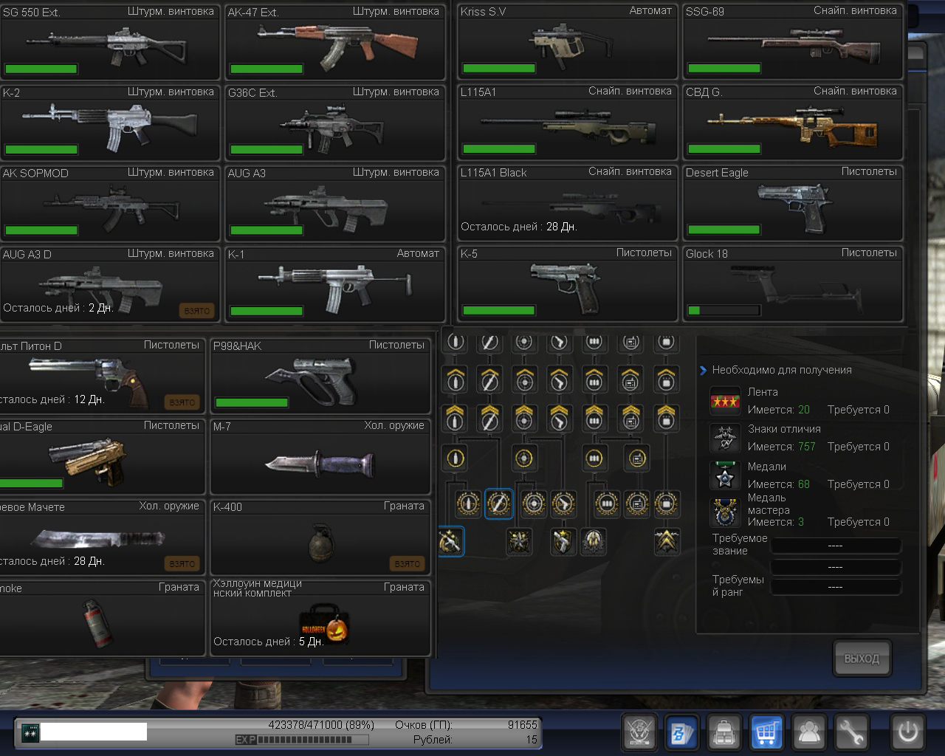Viewport: 945px width, 756px height.
Task: Select the SSG-69 sniper rifle card
Action: click(793, 41)
